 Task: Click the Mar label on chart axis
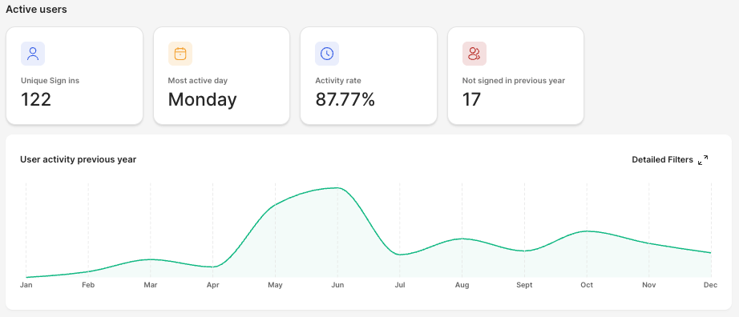151,285
